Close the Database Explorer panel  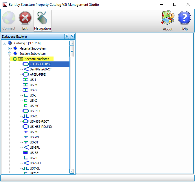click(x=72, y=37)
